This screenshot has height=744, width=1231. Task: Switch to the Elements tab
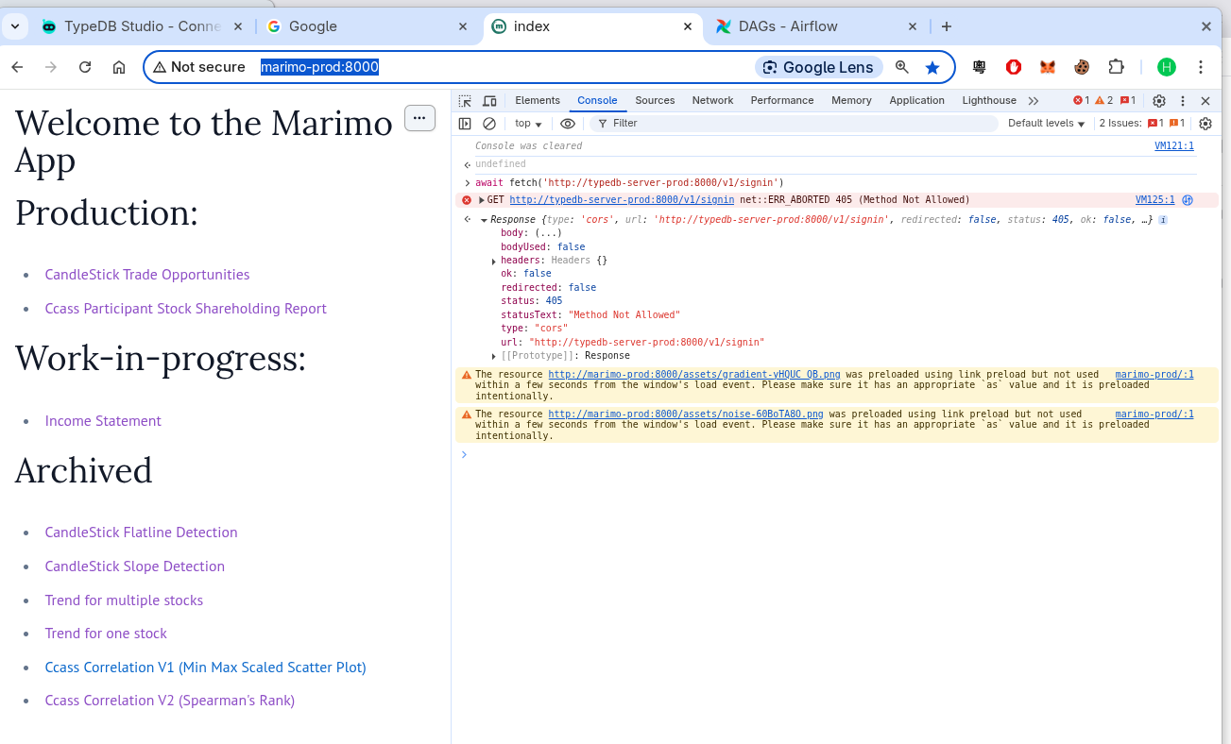(538, 101)
